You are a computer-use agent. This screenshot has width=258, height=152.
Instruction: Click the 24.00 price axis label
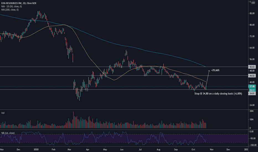(252, 105)
